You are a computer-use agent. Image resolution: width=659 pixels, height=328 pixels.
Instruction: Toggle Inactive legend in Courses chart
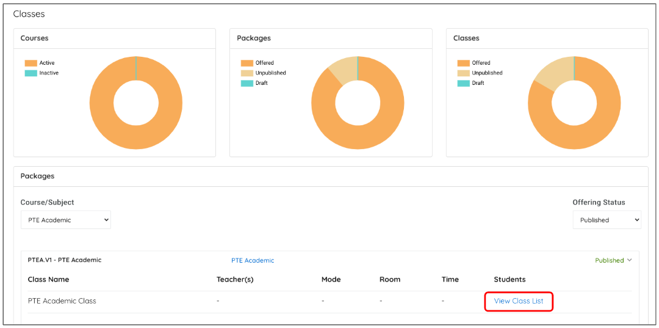(42, 73)
